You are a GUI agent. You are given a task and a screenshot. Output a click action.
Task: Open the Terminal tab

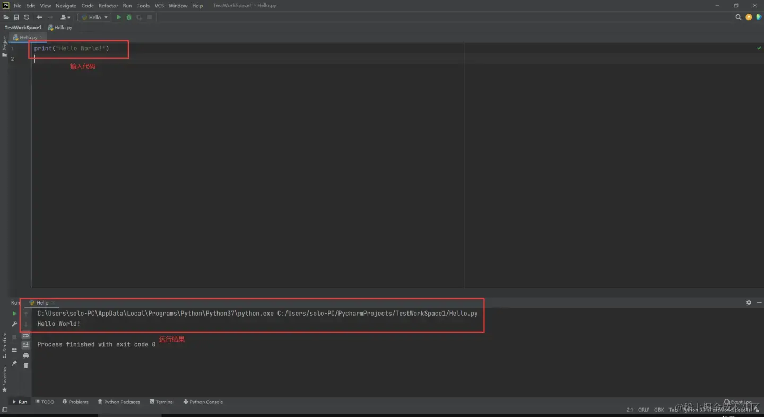[x=162, y=402]
